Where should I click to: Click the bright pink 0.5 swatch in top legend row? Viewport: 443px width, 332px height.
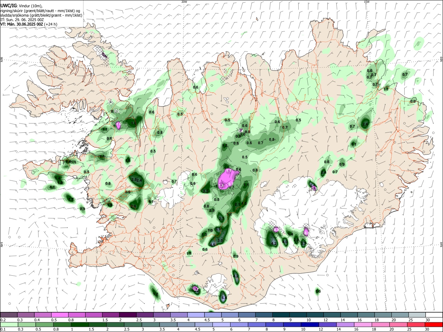tap(60, 315)
